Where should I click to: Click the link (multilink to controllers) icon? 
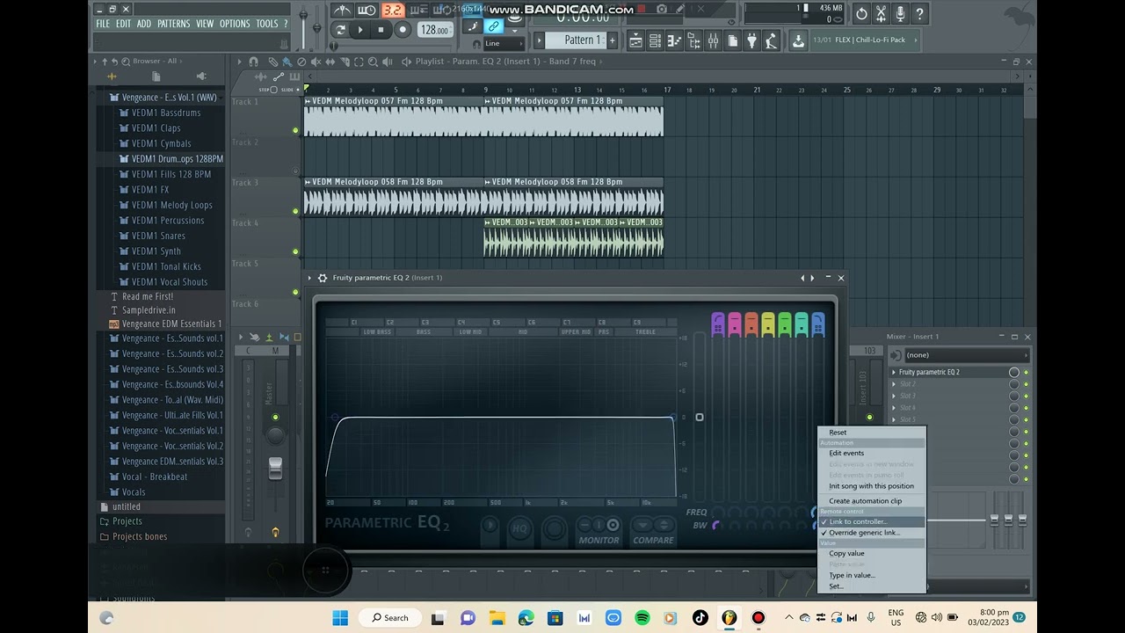(x=494, y=26)
